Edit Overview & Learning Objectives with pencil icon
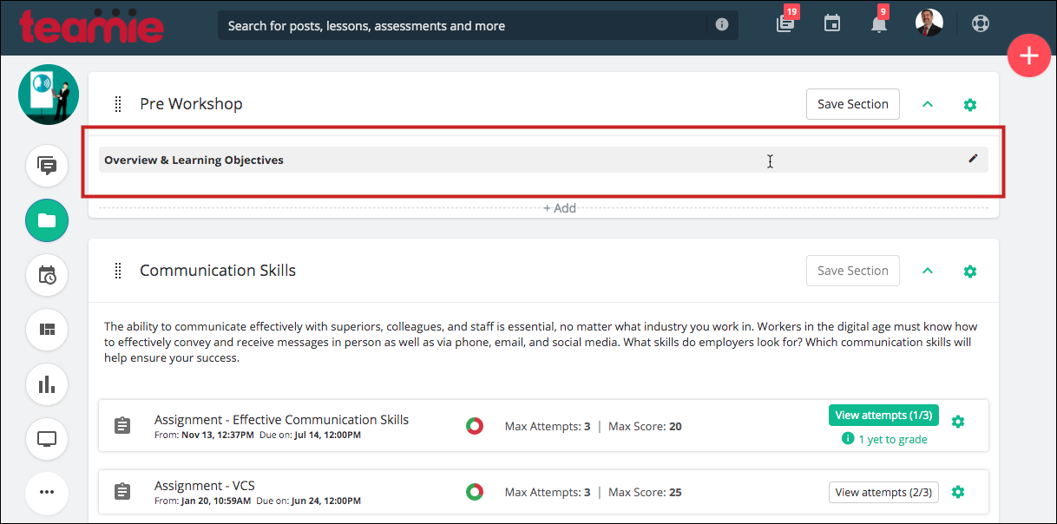Screen dimensions: 1057x524 pyautogui.click(x=973, y=159)
